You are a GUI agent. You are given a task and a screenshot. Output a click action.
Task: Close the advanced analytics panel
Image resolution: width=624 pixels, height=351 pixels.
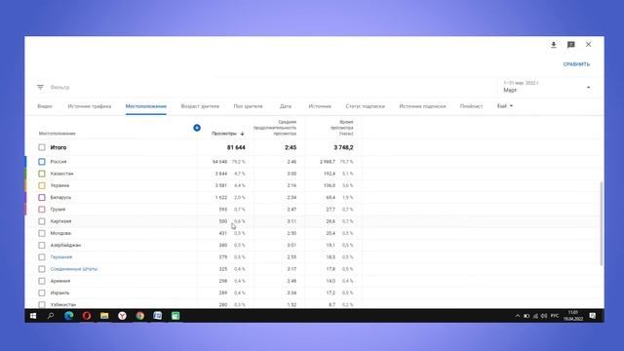[588, 45]
